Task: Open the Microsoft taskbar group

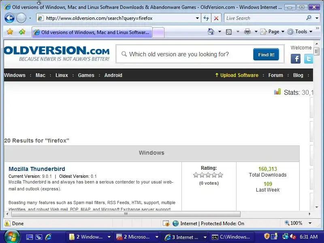Action: click(137, 237)
